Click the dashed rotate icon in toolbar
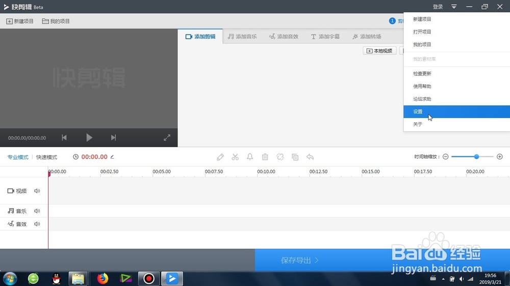Image resolution: width=510 pixels, height=286 pixels. [280, 157]
